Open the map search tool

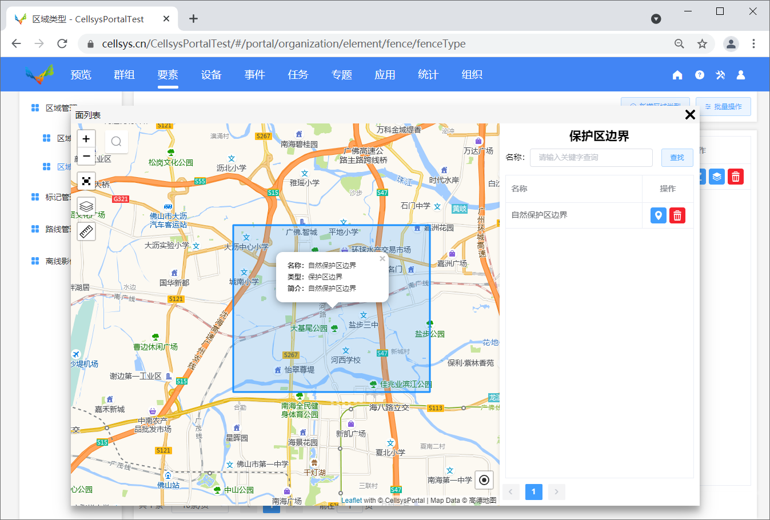116,141
